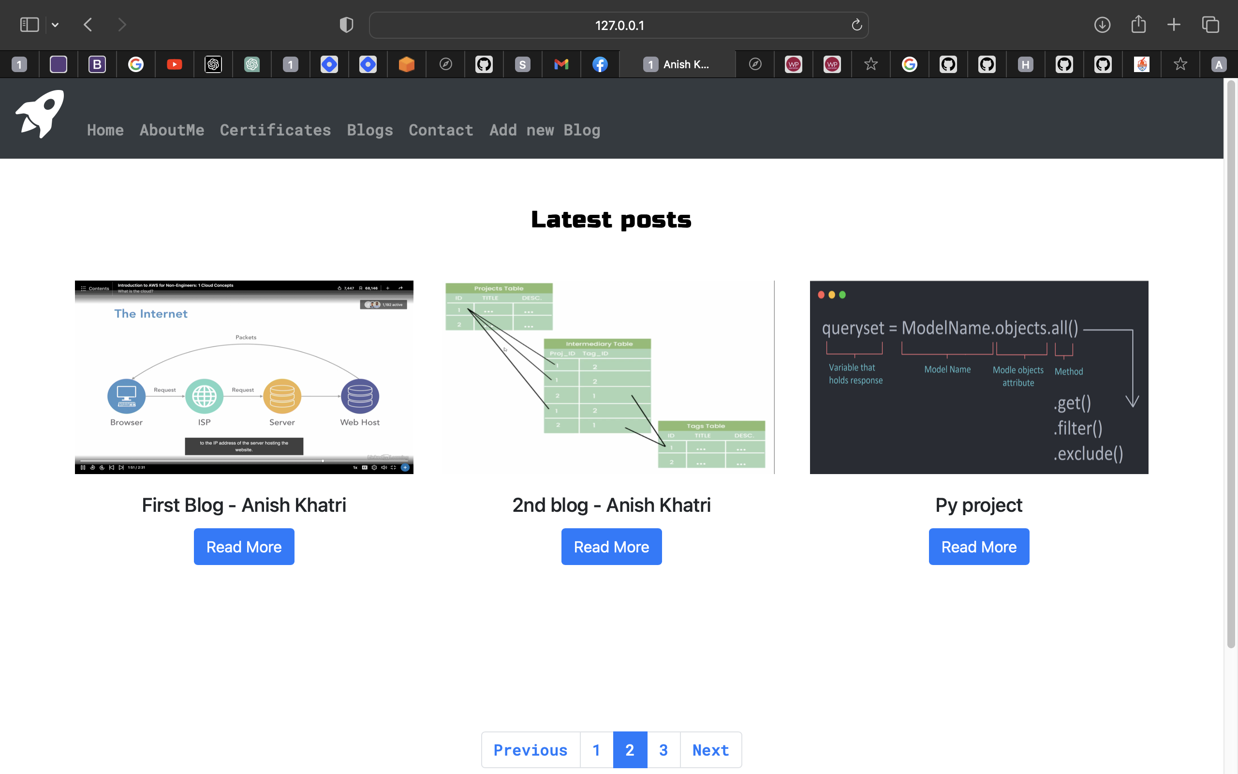Switch to the Gmail tab

pyautogui.click(x=561, y=64)
